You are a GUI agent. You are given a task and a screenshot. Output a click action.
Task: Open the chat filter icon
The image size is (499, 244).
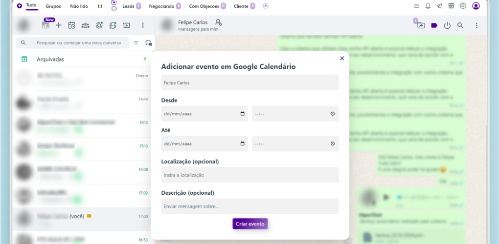pos(136,43)
